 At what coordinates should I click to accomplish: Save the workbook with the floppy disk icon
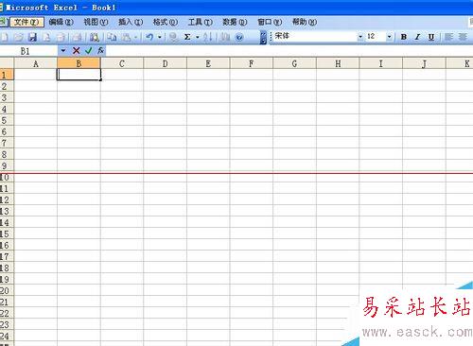(32, 37)
